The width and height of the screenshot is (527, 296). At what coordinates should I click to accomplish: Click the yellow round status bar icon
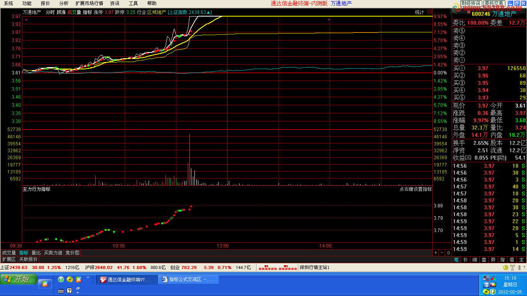pos(506,267)
